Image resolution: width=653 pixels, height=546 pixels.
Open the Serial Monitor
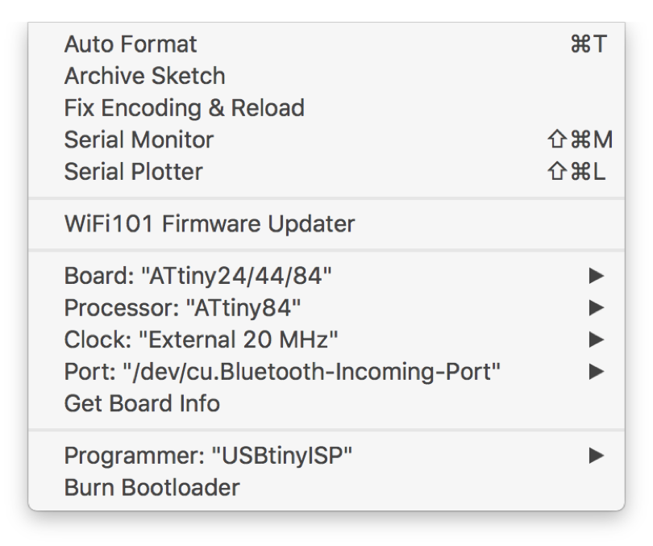tap(139, 140)
